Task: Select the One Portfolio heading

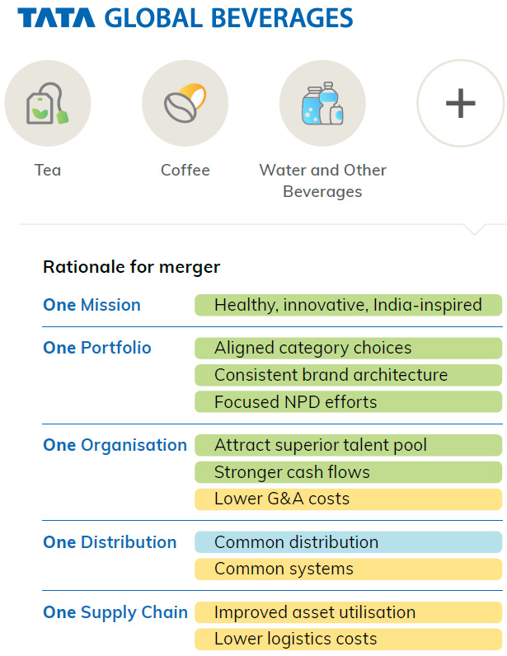Action: click(x=97, y=348)
